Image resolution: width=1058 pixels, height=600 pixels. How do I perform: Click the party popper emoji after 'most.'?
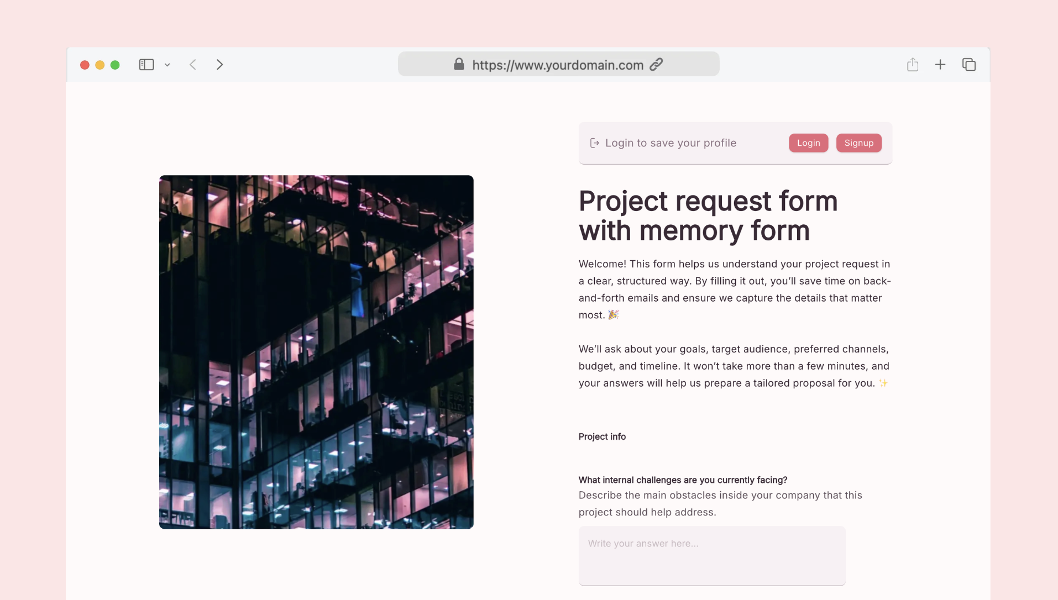(x=613, y=315)
